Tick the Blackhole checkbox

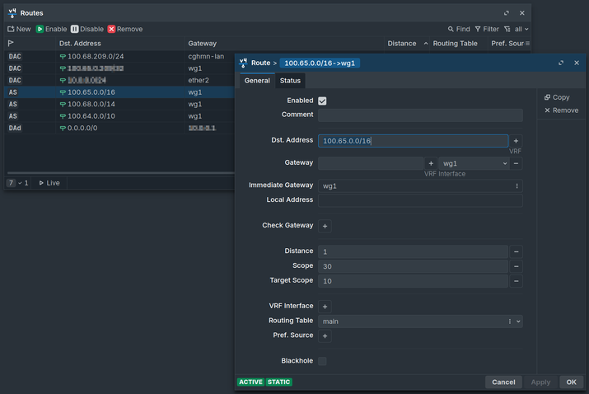322,361
